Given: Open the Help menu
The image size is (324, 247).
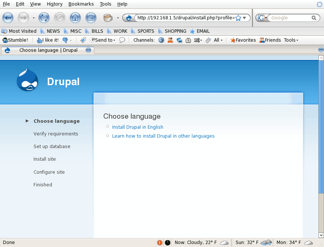Looking at the screenshot, I should [122, 4].
